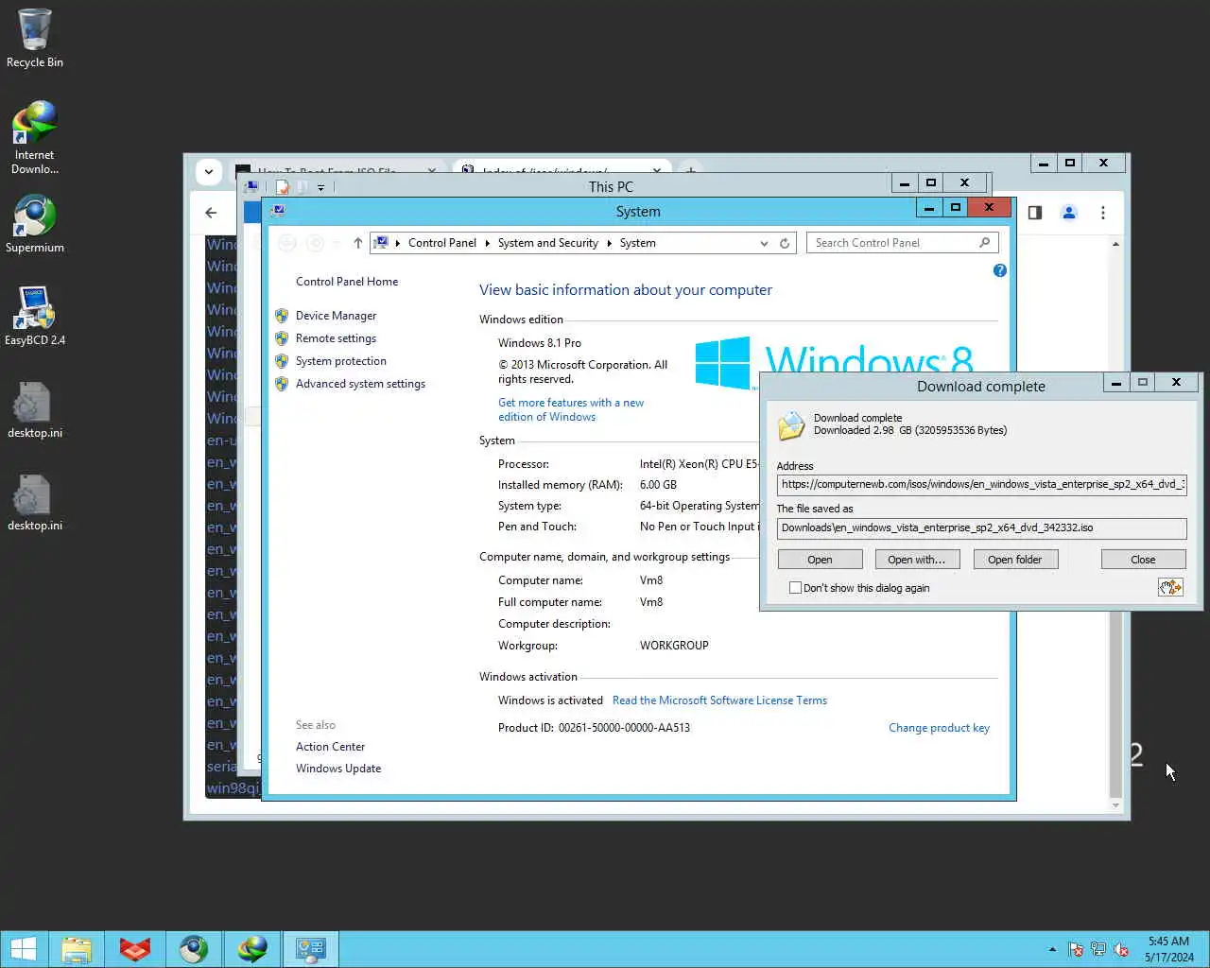Expand the breadcrumb arrow after Control Panel
The image size is (1210, 968).
pyautogui.click(x=487, y=243)
